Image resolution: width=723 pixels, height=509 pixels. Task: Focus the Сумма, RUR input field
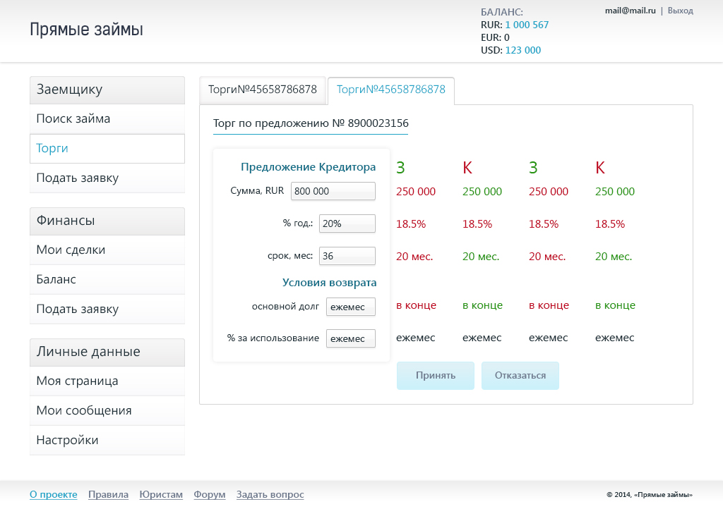[333, 191]
